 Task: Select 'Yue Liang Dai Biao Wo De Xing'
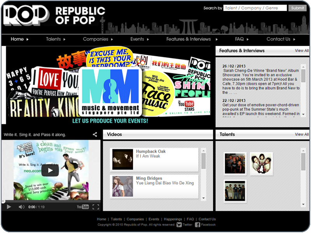pyautogui.click(x=165, y=183)
